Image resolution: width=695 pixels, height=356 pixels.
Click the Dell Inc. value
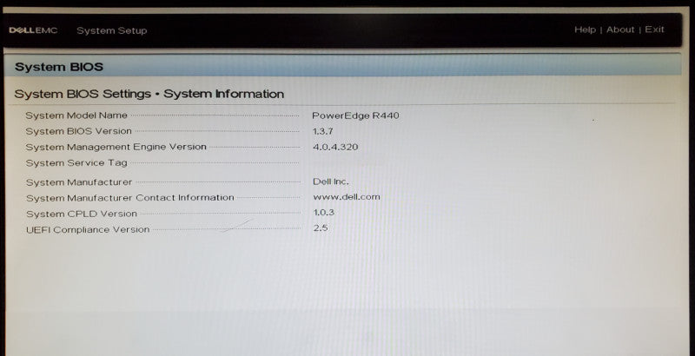pyautogui.click(x=331, y=181)
